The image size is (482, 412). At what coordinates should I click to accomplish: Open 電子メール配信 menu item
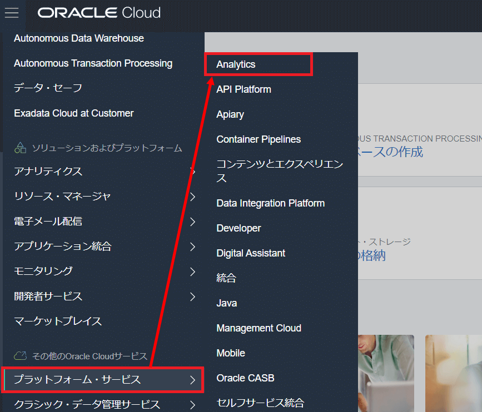[48, 222]
